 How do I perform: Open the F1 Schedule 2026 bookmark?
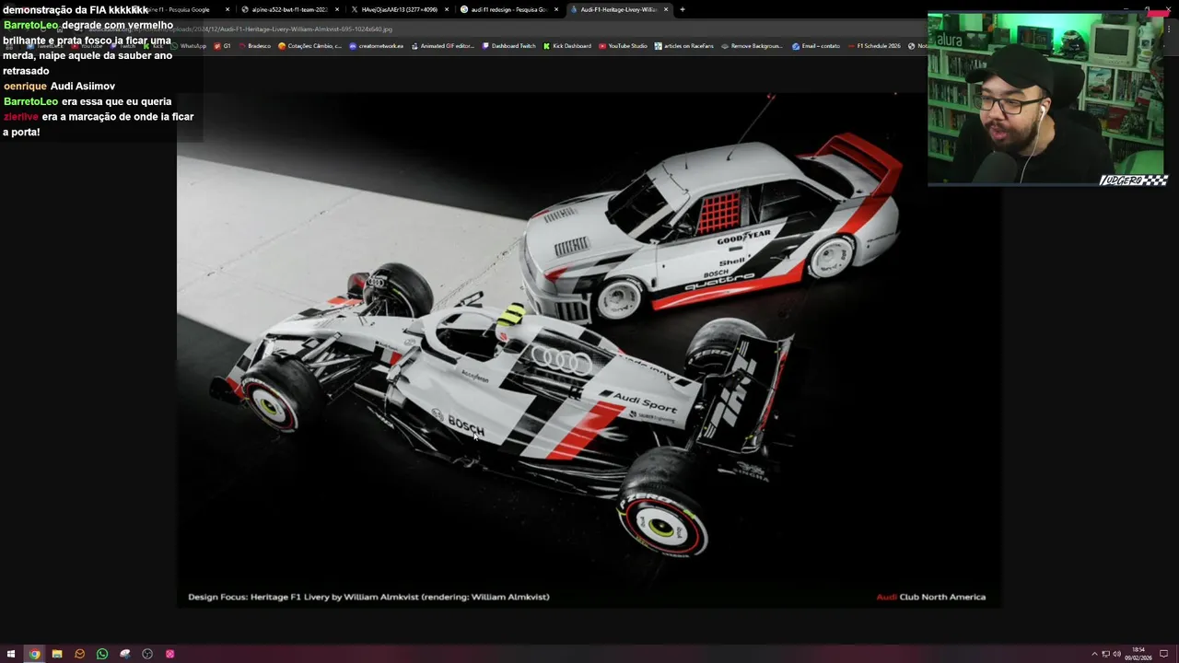click(x=873, y=46)
